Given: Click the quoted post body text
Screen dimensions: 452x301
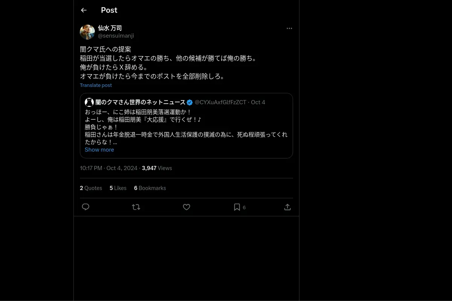Looking at the screenshot, I should pyautogui.click(x=186, y=127).
